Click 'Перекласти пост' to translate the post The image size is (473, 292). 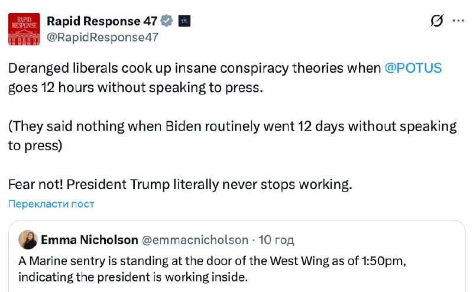point(51,204)
